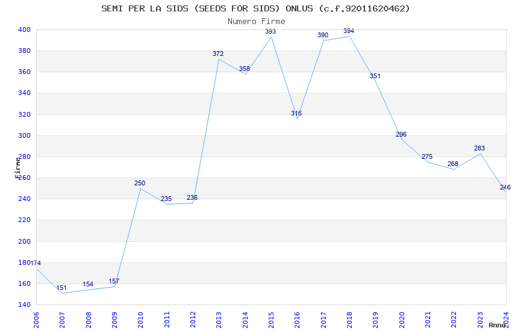Image resolution: width=512 pixels, height=331 pixels.
Task: Select data label 316 for year 2016
Action: (x=296, y=113)
